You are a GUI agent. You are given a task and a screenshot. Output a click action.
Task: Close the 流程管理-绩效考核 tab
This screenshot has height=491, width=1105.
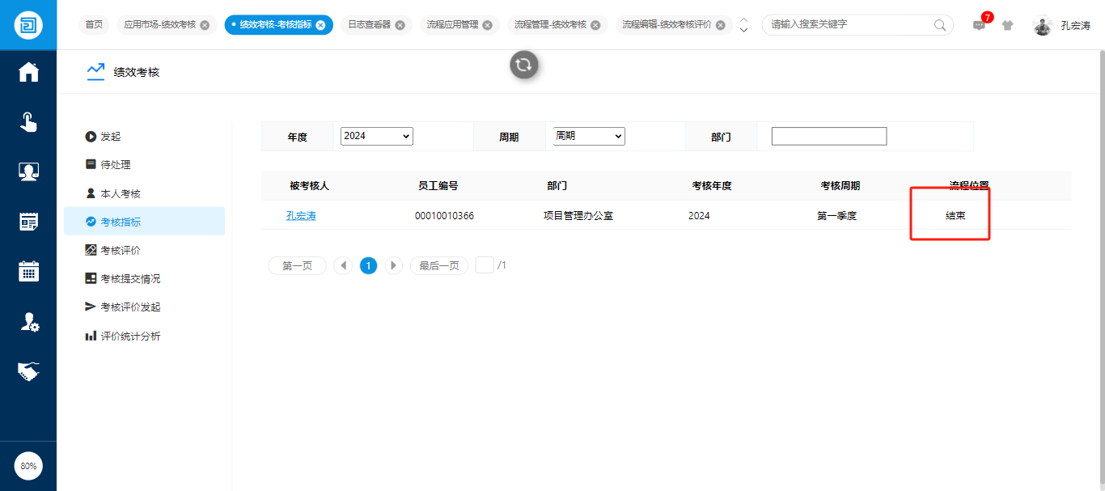point(595,25)
